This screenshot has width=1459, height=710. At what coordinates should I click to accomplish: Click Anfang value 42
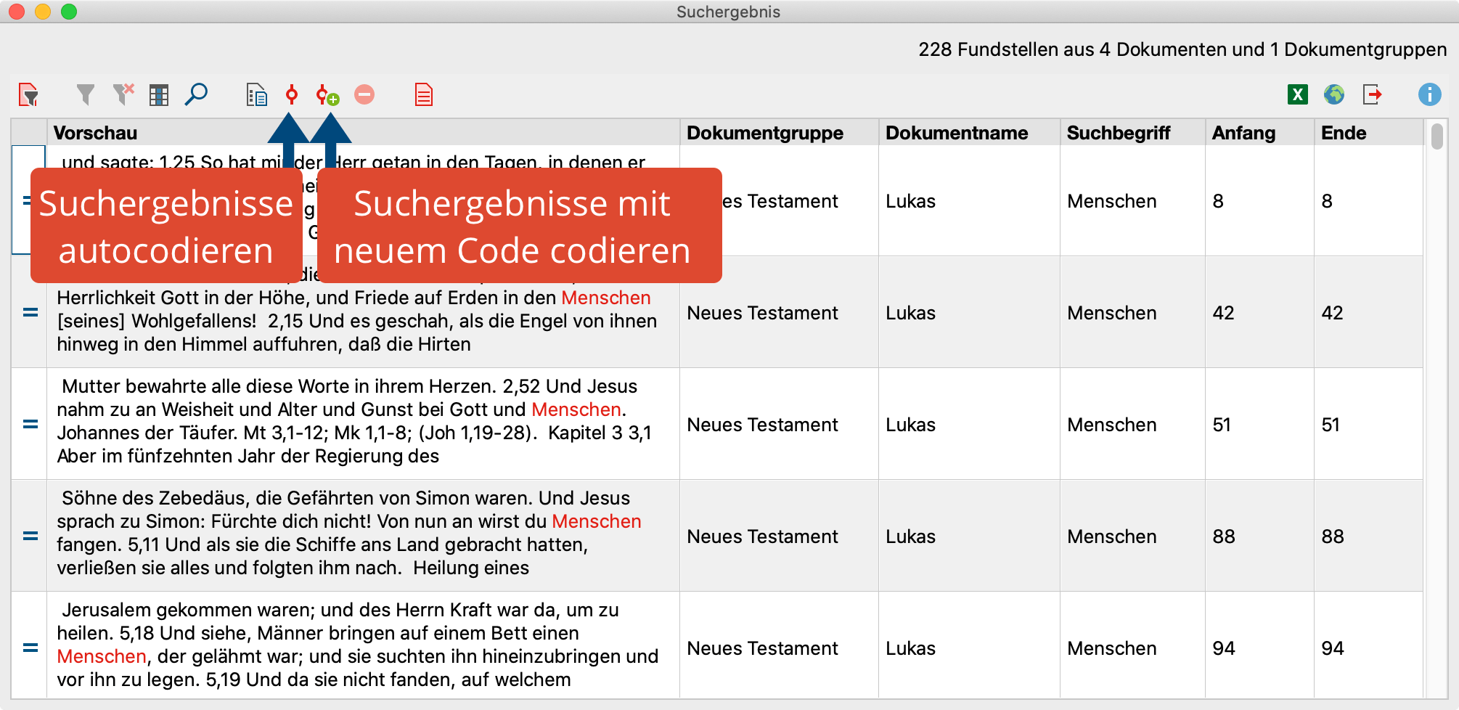point(1224,313)
